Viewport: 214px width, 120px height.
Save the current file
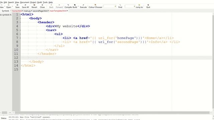[x=17, y=6]
